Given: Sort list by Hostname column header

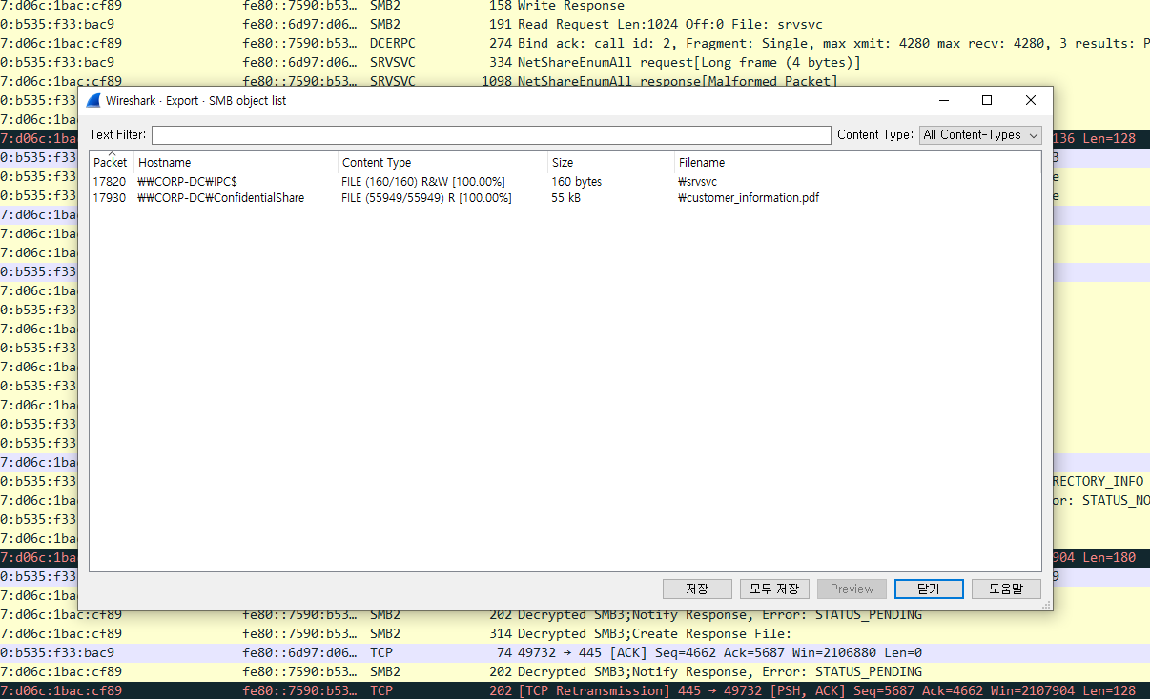Looking at the screenshot, I should [x=236, y=162].
